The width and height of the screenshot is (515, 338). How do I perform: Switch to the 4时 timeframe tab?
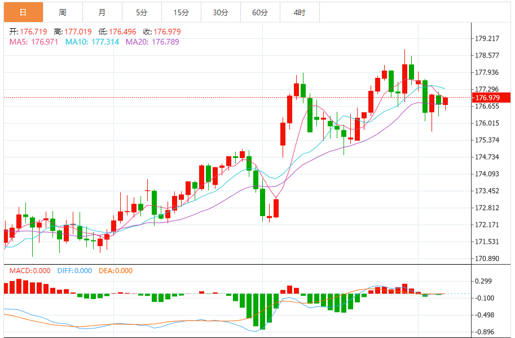tap(300, 12)
